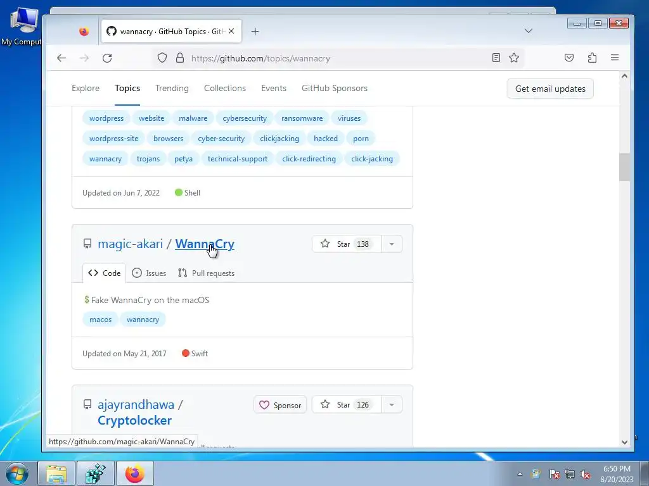This screenshot has height=486, width=649.
Task: Open the WannaCry repository link
Action: (x=205, y=244)
